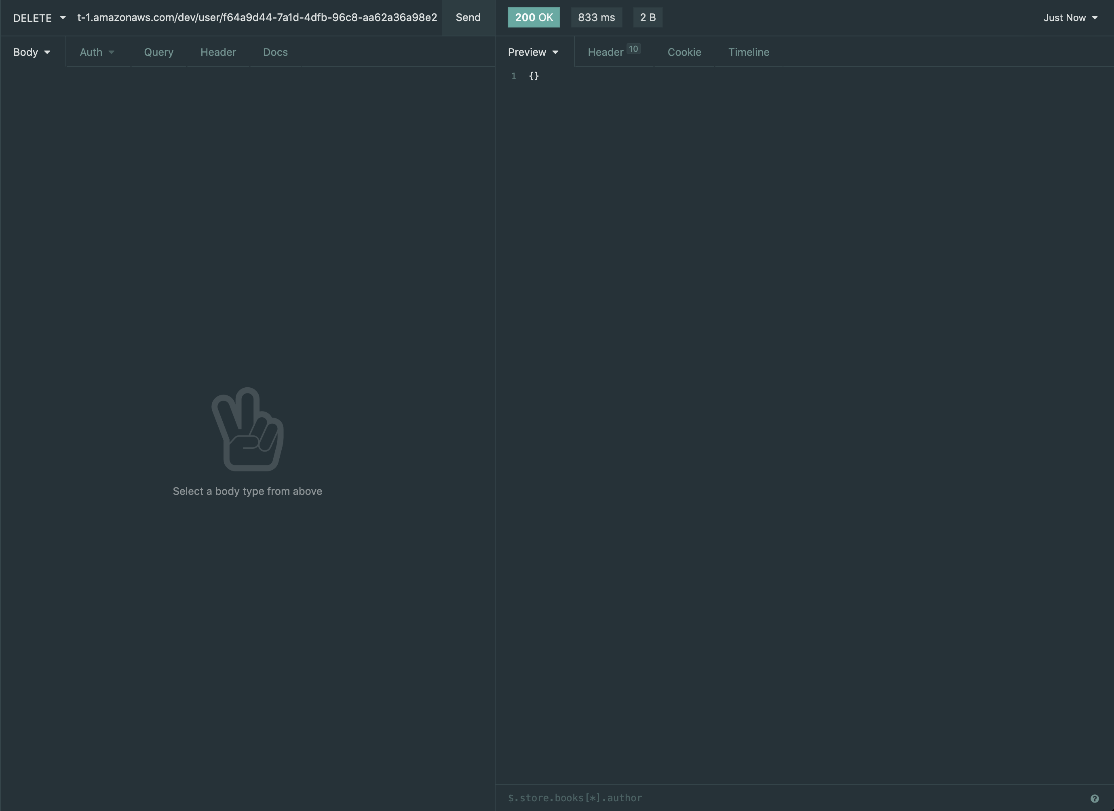Open the Auth type dropdown
The height and width of the screenshot is (811, 1114).
pyautogui.click(x=97, y=52)
